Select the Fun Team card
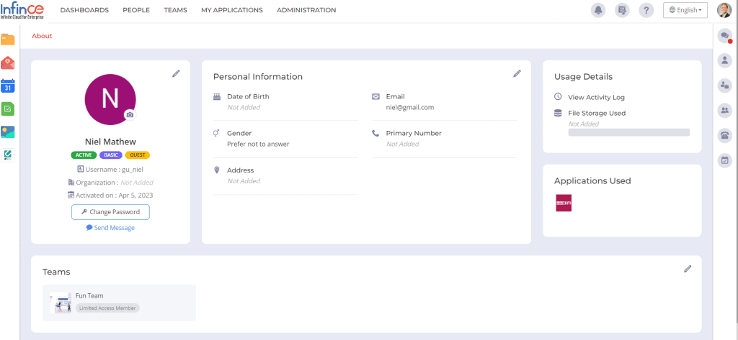Viewport: 738px width, 340px height. [x=119, y=303]
